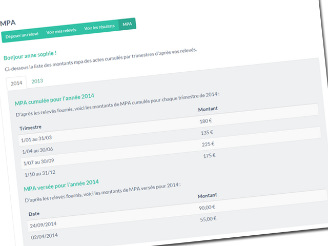328x246 pixels.
Task: Click the Trimestre column header
Action: 30,127
